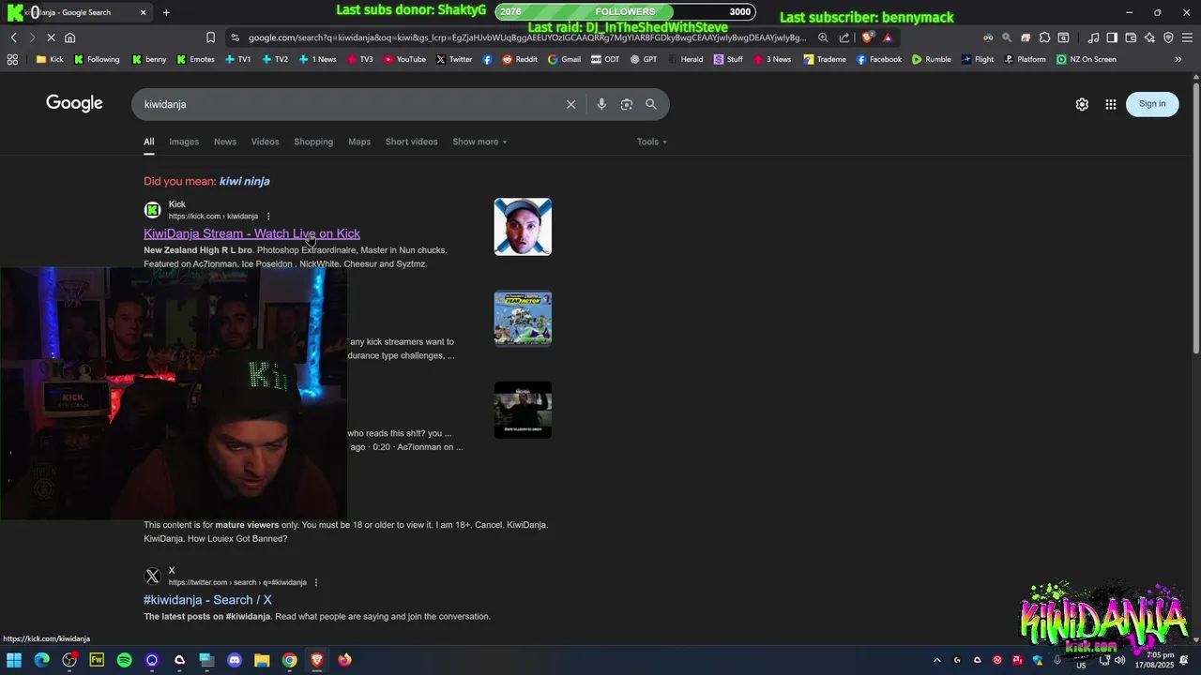Image resolution: width=1201 pixels, height=675 pixels.
Task: Toggle the browser sidebar panel
Action: point(1112,37)
